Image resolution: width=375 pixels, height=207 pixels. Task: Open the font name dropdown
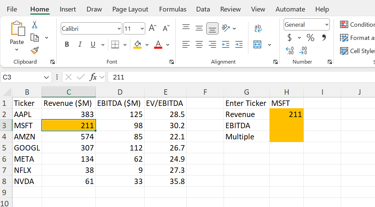[119, 28]
